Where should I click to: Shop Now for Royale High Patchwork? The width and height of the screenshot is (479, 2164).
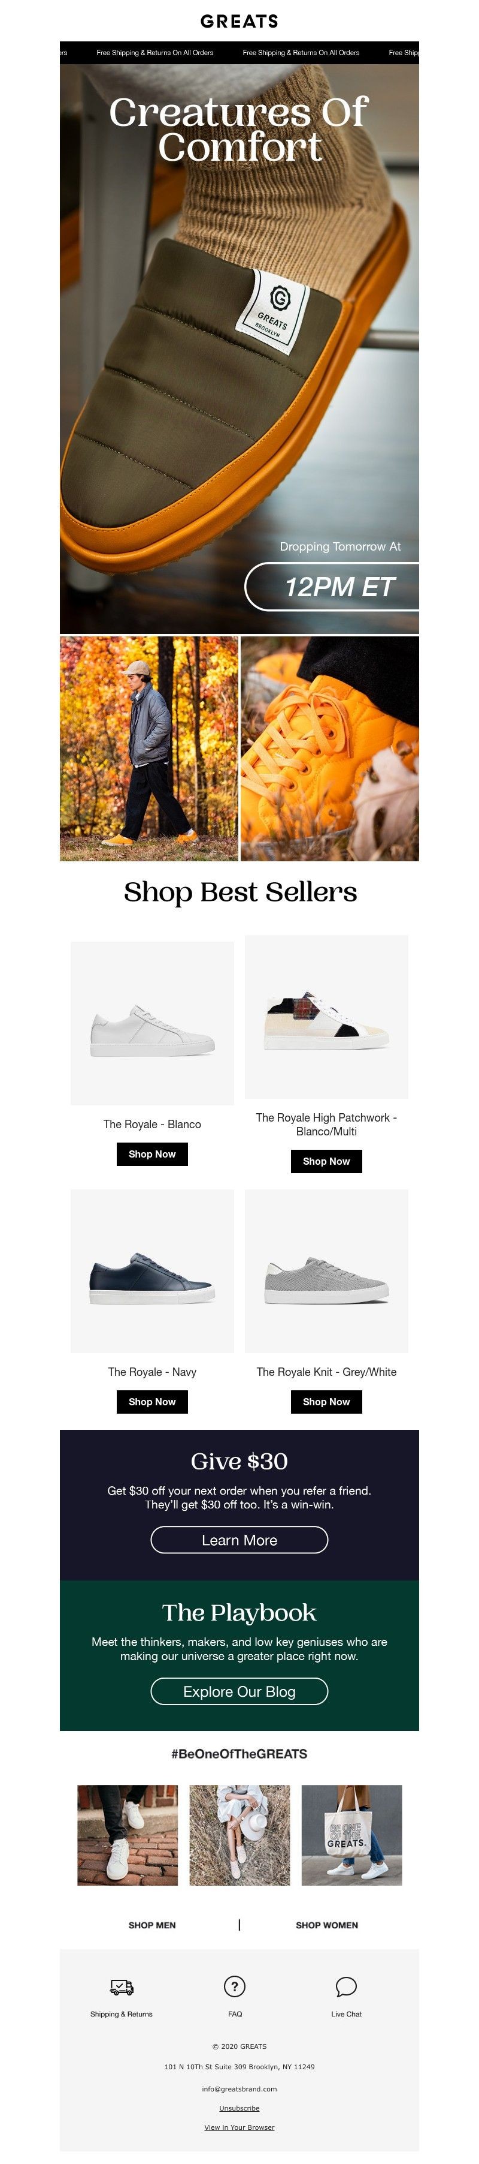point(326,1161)
